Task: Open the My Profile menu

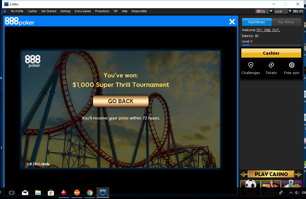Action: click(17, 11)
